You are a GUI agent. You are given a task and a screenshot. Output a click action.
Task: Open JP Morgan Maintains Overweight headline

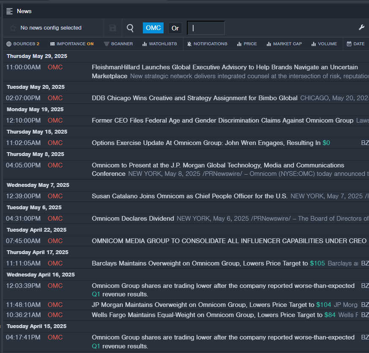click(x=211, y=305)
